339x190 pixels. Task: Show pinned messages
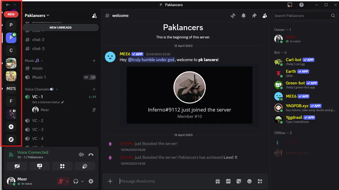[254, 16]
